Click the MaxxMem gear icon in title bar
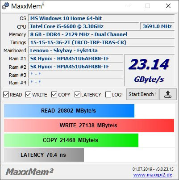The image size is (179, 180). 5,6
